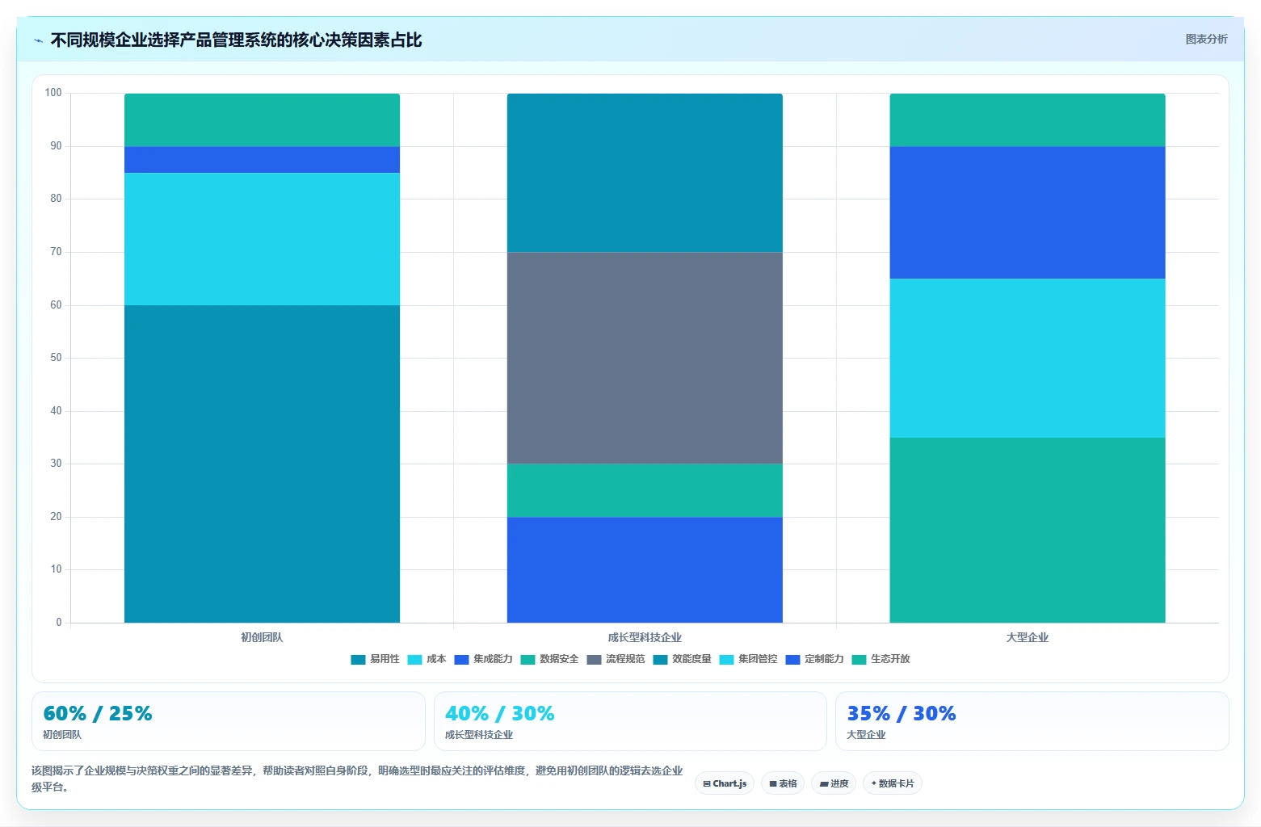Select the gray segment of 成长型科技企业 bar
The width and height of the screenshot is (1261, 827).
point(645,358)
